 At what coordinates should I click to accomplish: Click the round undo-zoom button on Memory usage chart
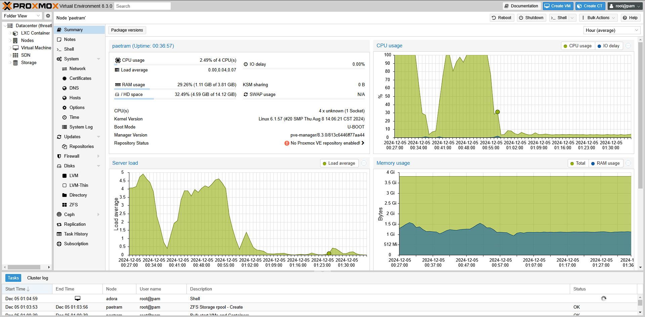[628, 163]
